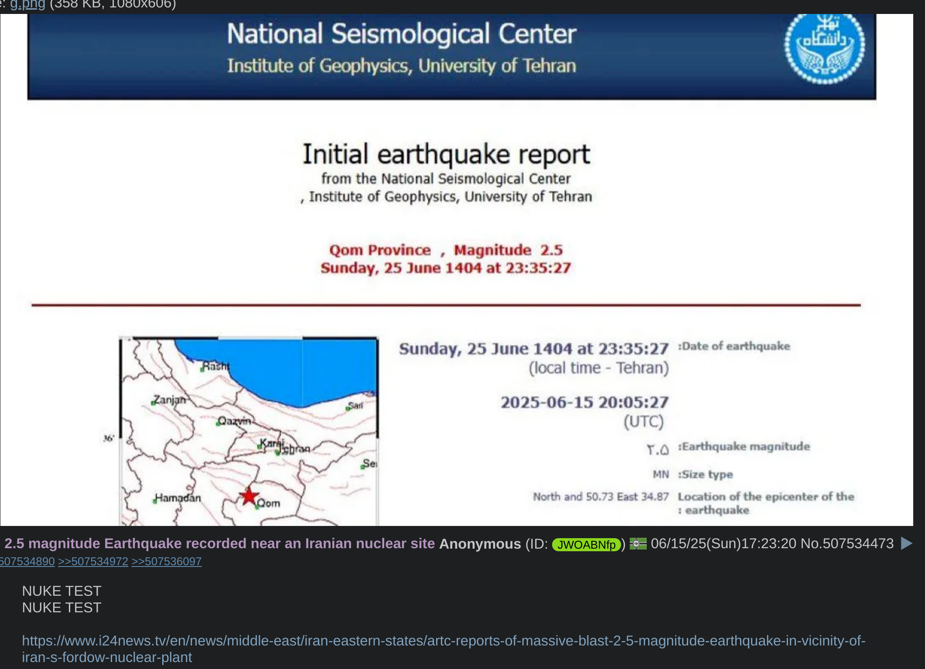Click the 'Initial earthquake report' heading
This screenshot has width=925, height=669.
pos(446,154)
